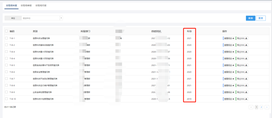Image resolution: width=272 pixels, height=118 pixels.
Task: Toggle the select-all checkbox in header
Action: point(6,31)
